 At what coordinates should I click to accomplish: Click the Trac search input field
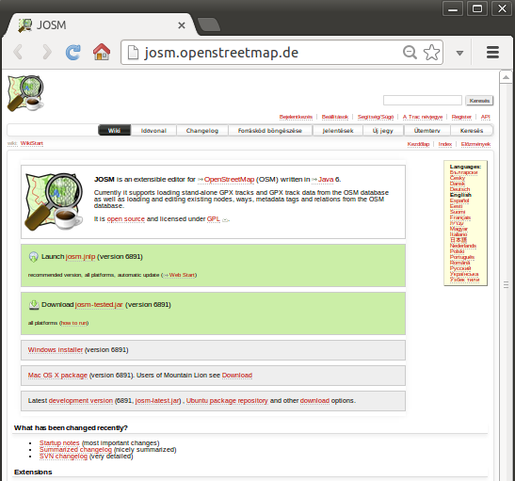423,100
